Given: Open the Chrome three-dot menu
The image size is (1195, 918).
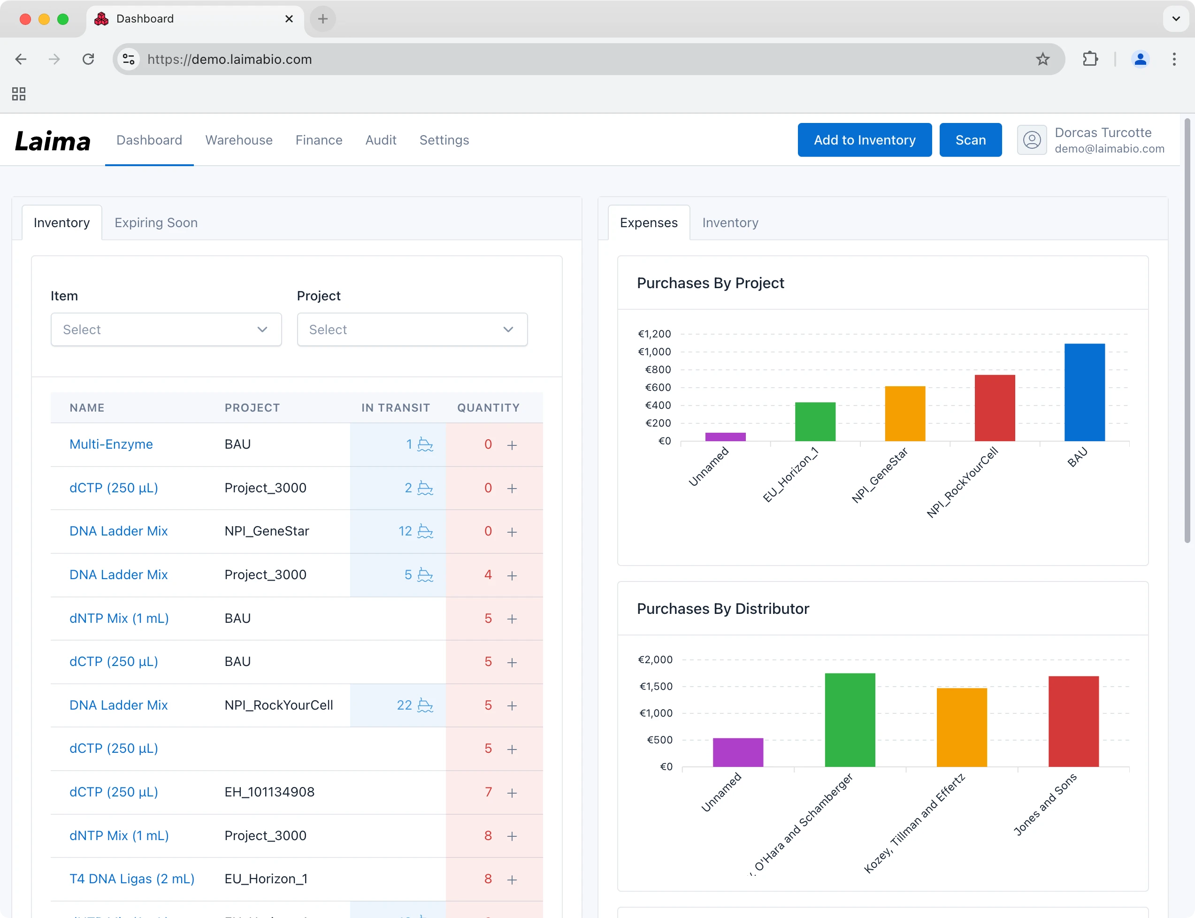Looking at the screenshot, I should pyautogui.click(x=1174, y=59).
